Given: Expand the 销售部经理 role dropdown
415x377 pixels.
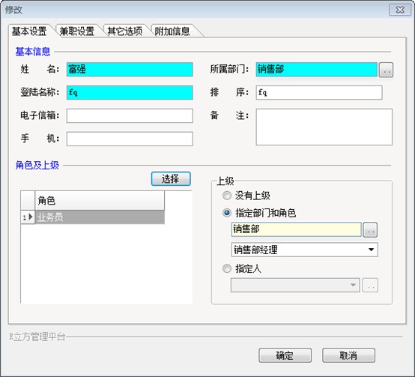Looking at the screenshot, I should point(371,250).
